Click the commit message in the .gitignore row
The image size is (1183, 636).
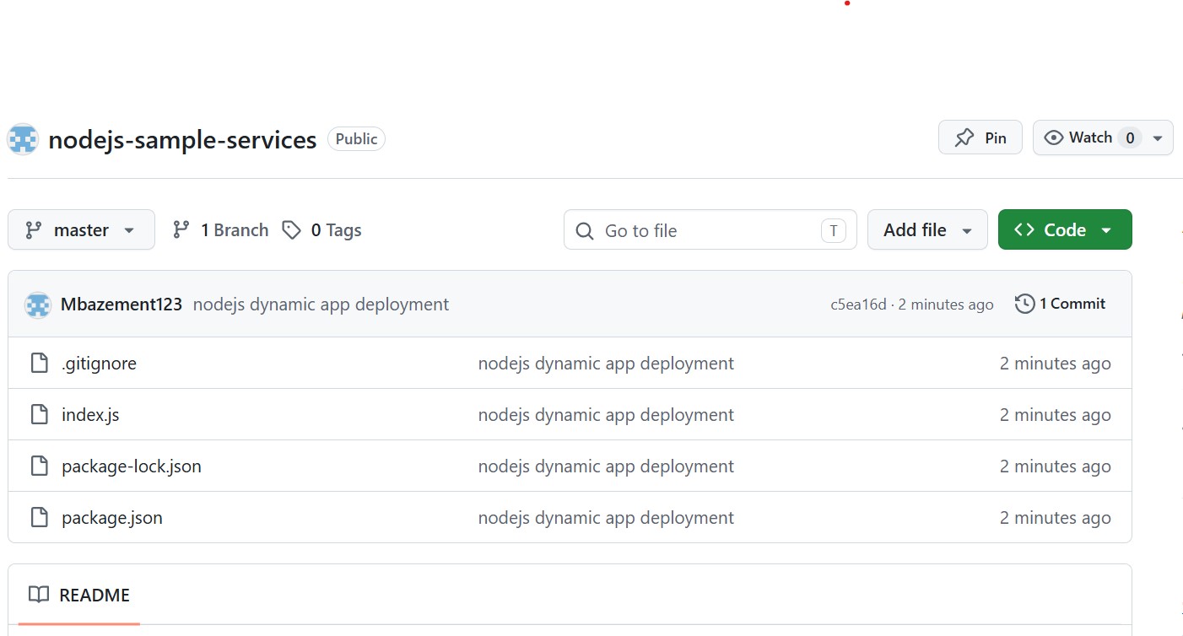(606, 364)
